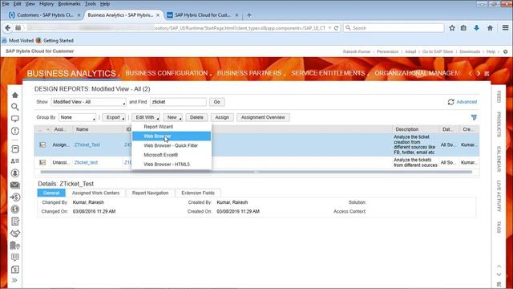513x289 pixels.
Task: Open Business Partners work center menu
Action: click(249, 73)
